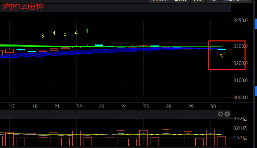
Task: Click the green sequence number 1
Action: pyautogui.click(x=87, y=31)
